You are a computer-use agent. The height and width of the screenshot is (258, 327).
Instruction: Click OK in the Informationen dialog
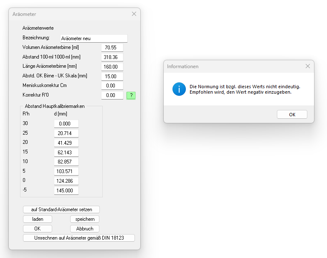tap(292, 115)
